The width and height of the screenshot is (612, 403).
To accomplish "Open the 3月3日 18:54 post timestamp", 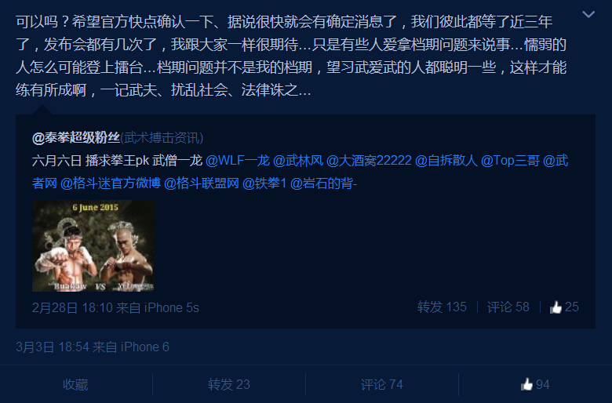I will [x=53, y=347].
